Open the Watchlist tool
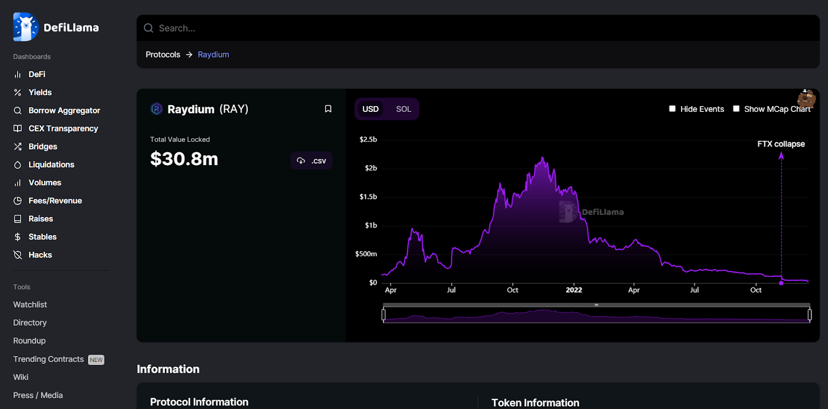 click(30, 305)
